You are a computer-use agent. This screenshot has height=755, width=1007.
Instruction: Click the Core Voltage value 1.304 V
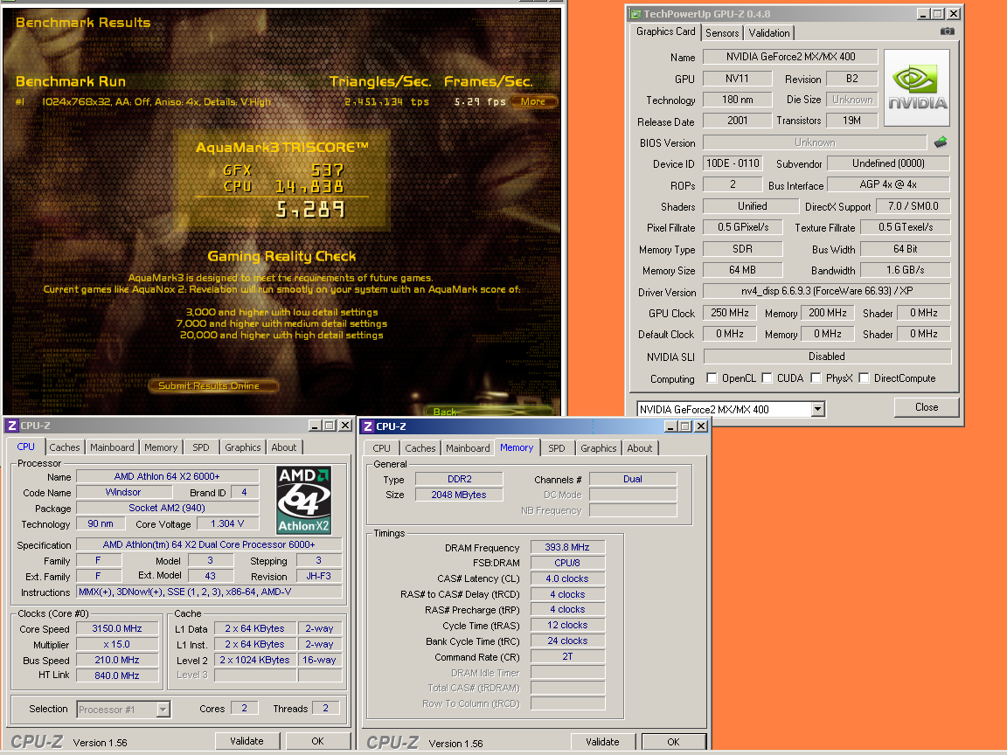tap(227, 524)
